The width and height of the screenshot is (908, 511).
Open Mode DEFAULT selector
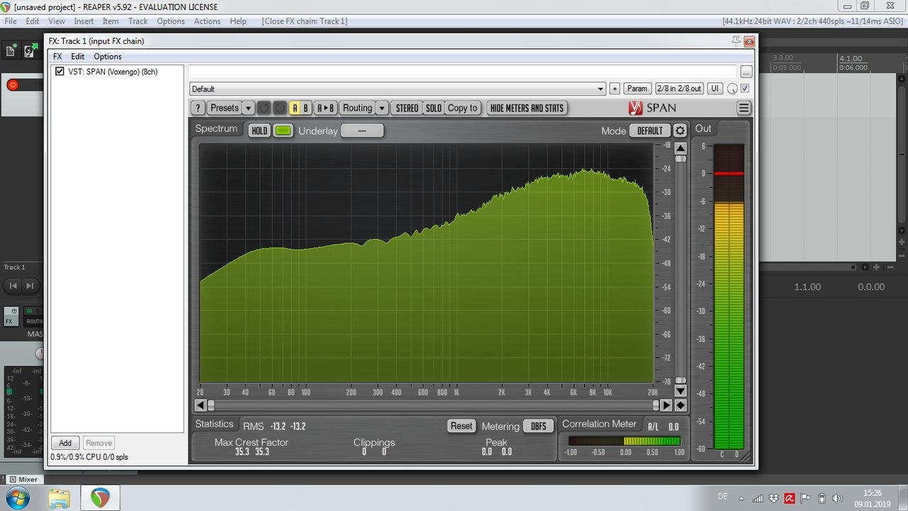(650, 131)
